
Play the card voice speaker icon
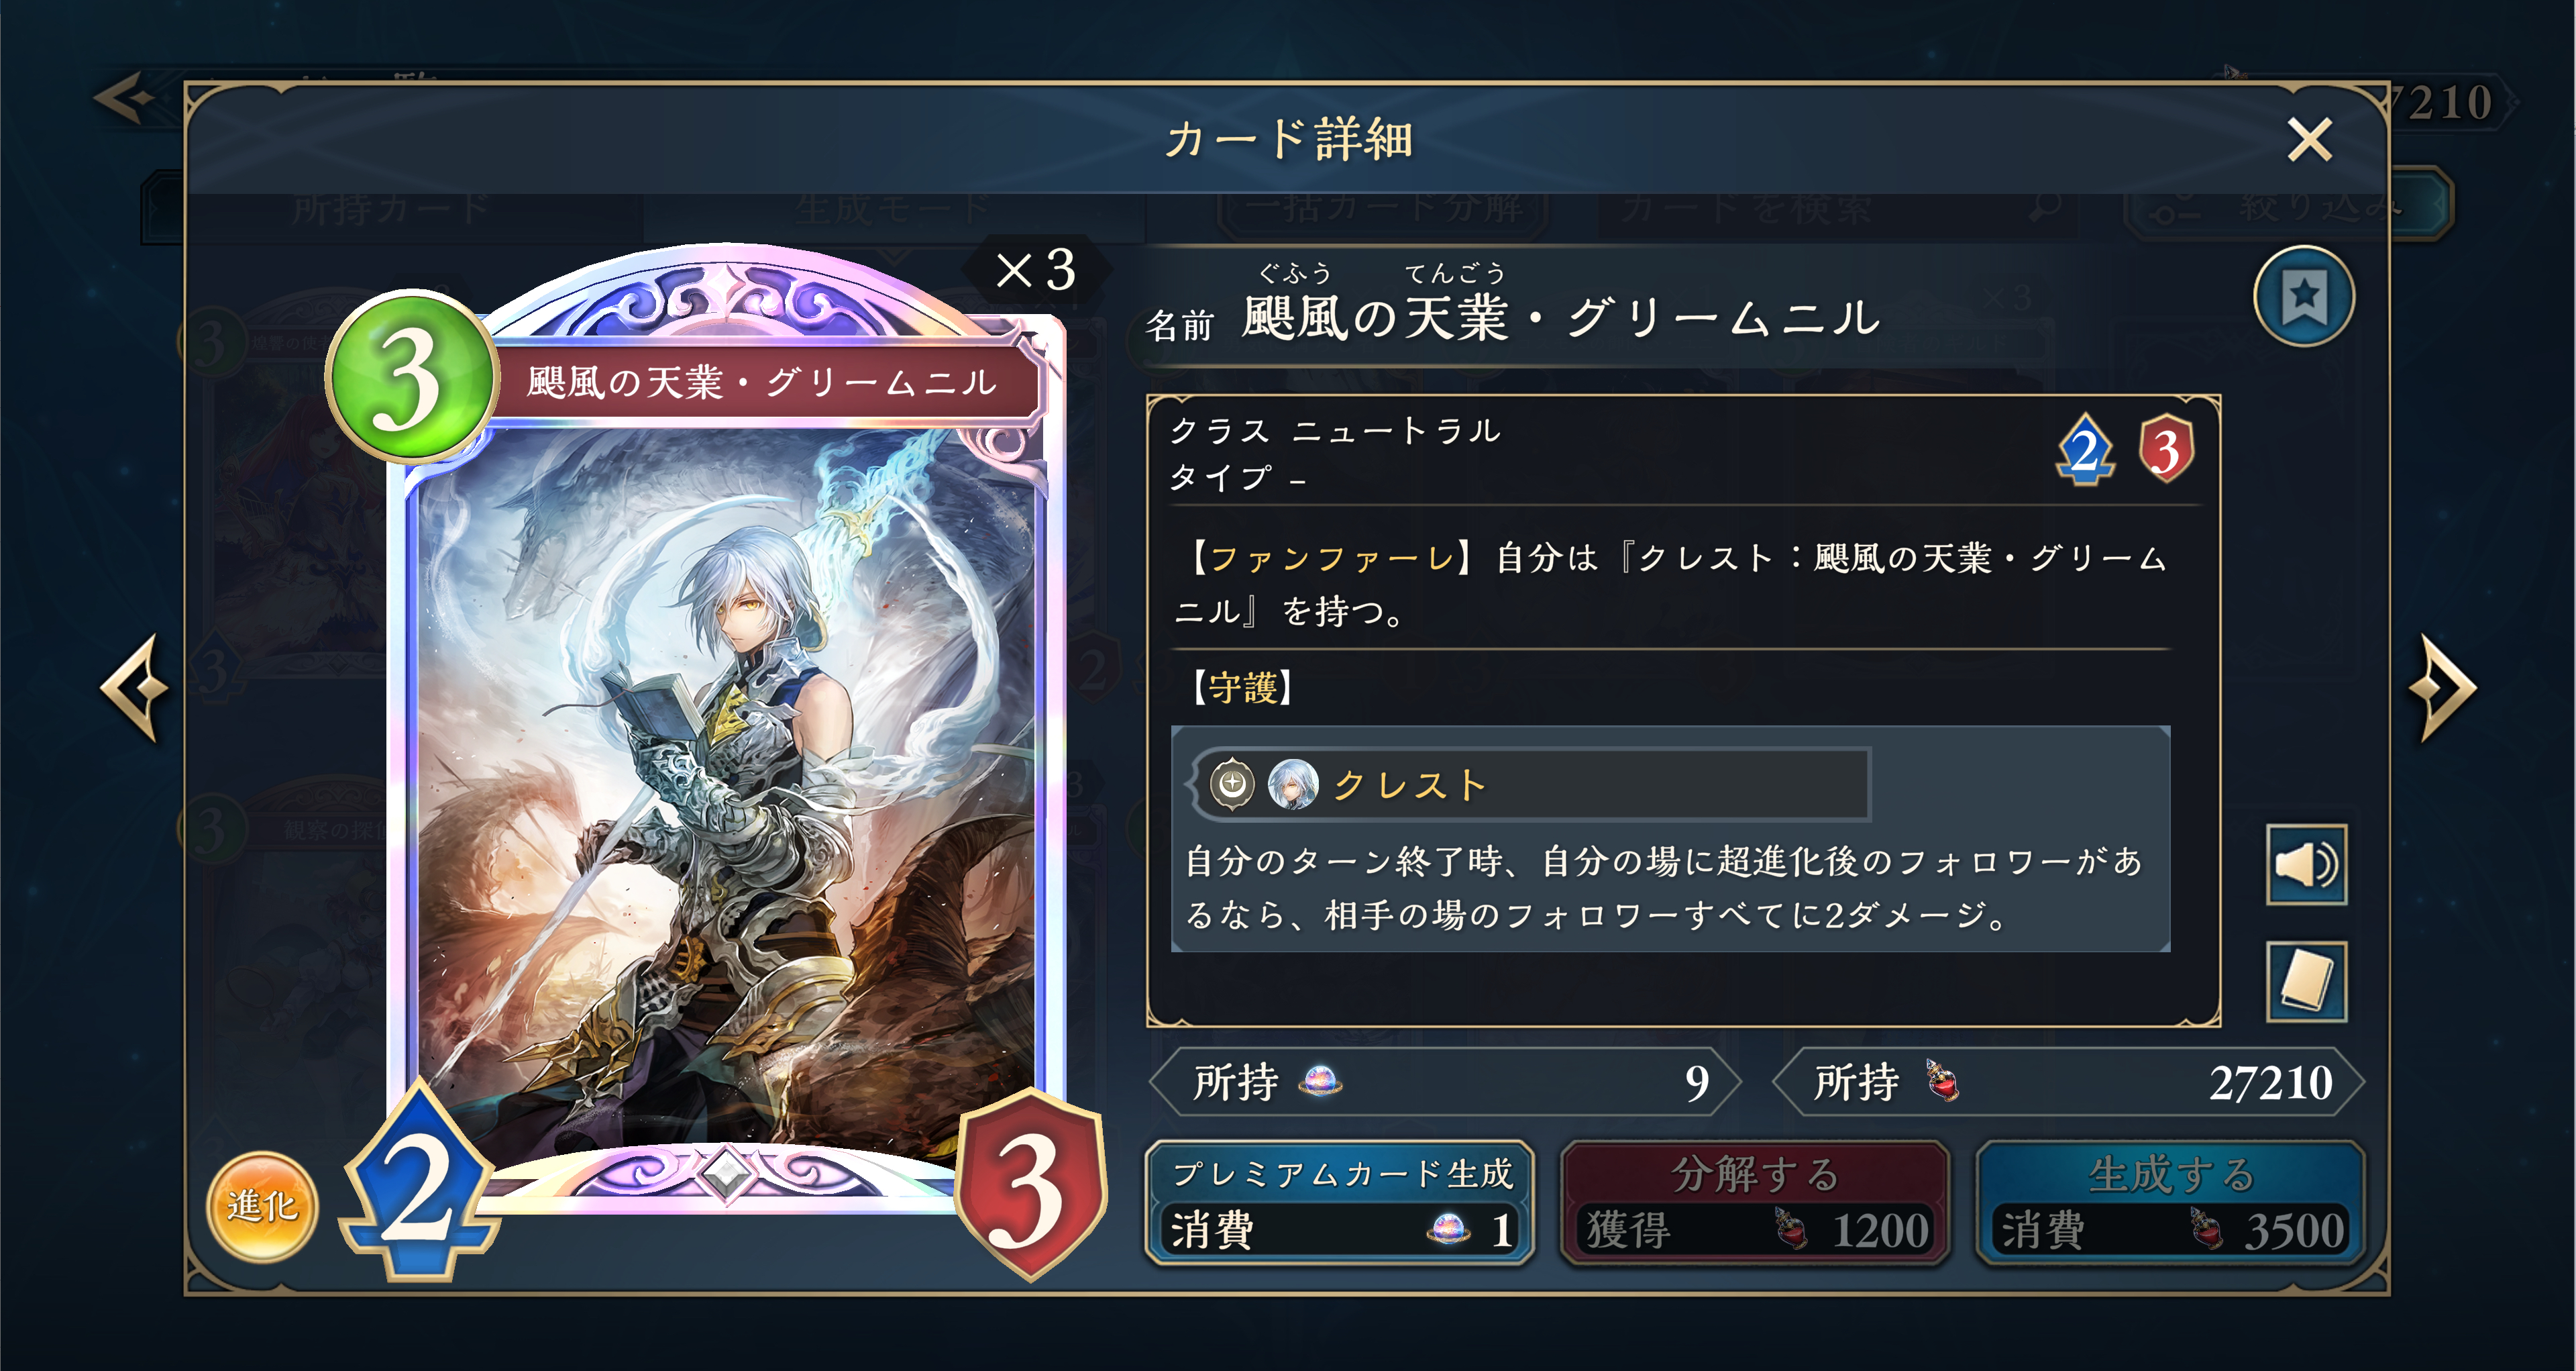pos(2306,865)
